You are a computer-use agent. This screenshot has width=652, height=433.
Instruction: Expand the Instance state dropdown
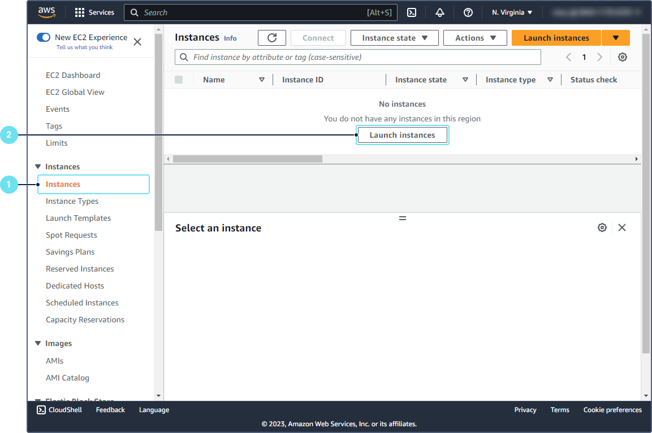(394, 38)
